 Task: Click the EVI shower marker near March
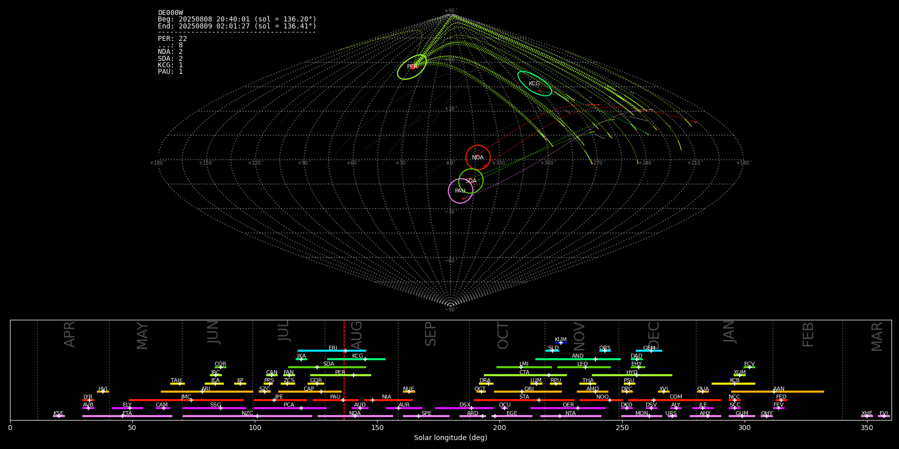884,416
